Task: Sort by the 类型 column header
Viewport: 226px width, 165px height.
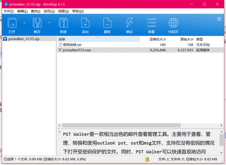Action: 209,39
